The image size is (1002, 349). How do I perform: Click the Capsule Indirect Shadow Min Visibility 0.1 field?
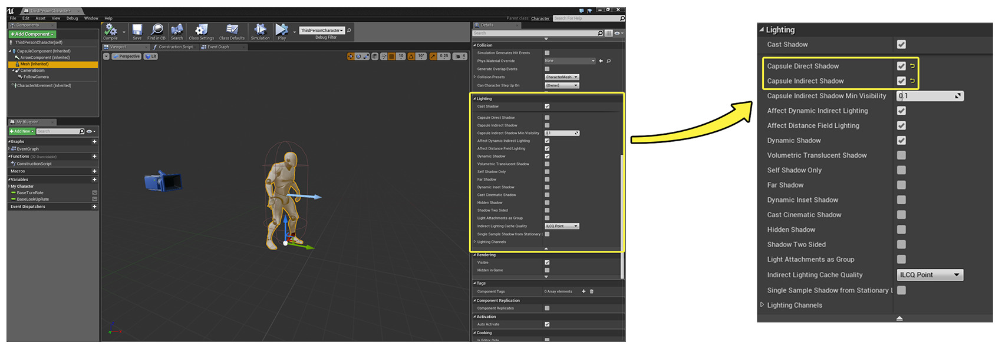click(x=930, y=96)
